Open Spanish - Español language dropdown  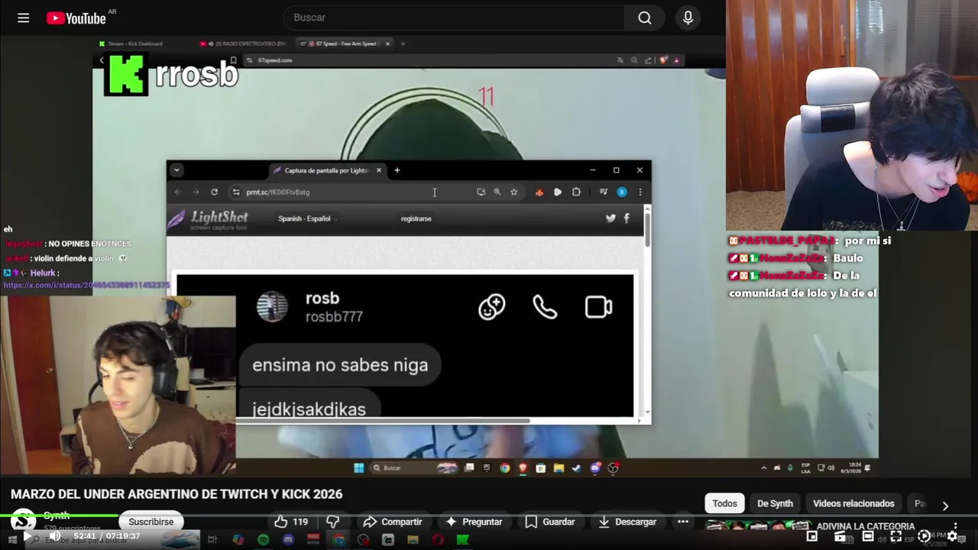pos(307,218)
